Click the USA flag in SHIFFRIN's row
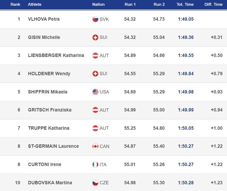This screenshot has height=191, width=227. (x=95, y=92)
